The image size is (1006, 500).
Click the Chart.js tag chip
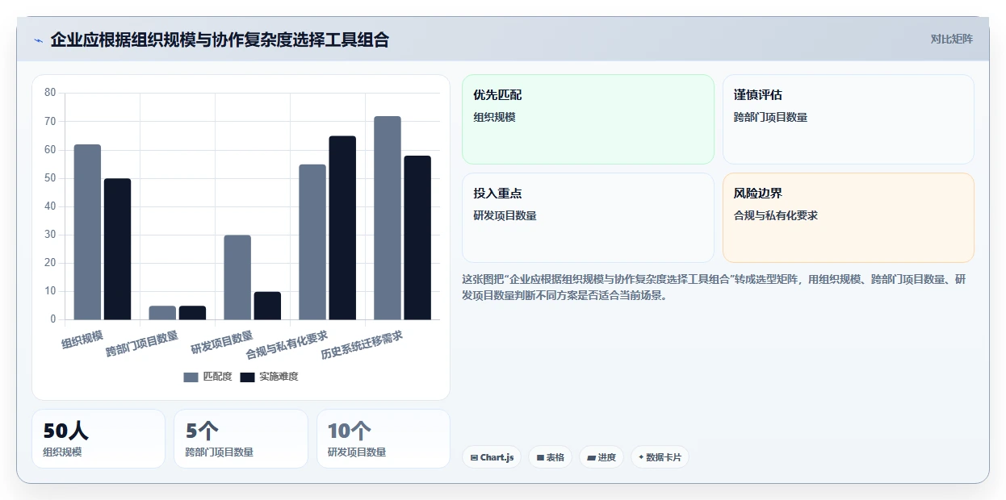pos(492,457)
